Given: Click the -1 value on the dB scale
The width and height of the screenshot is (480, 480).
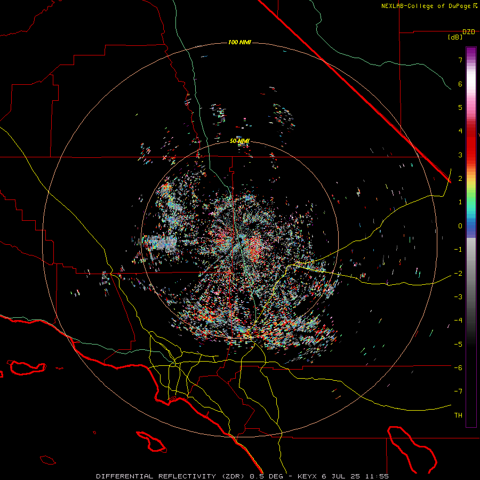Looking at the screenshot, I should coord(458,250).
